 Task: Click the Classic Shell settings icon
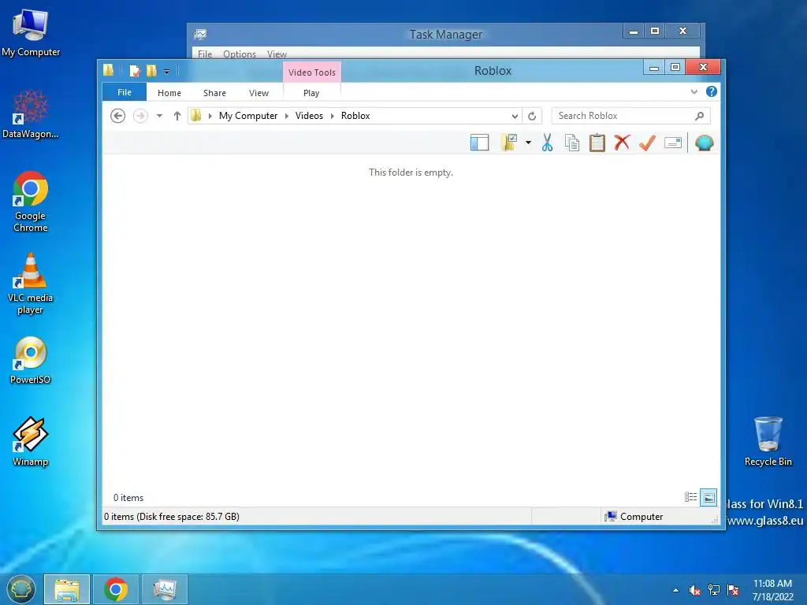(x=704, y=143)
